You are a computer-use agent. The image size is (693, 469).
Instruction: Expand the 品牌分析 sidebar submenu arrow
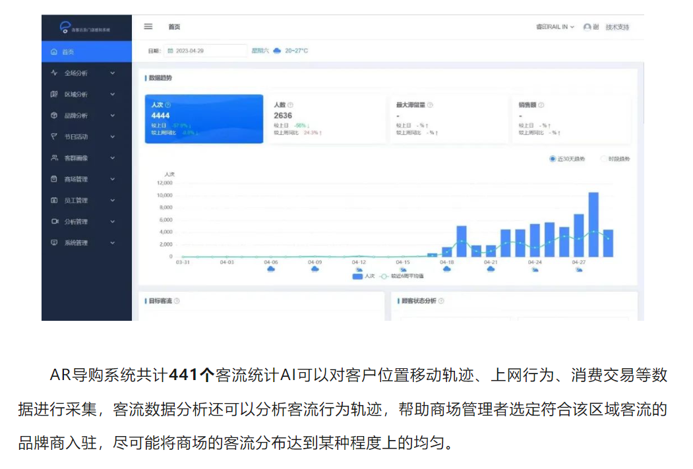tap(113, 115)
